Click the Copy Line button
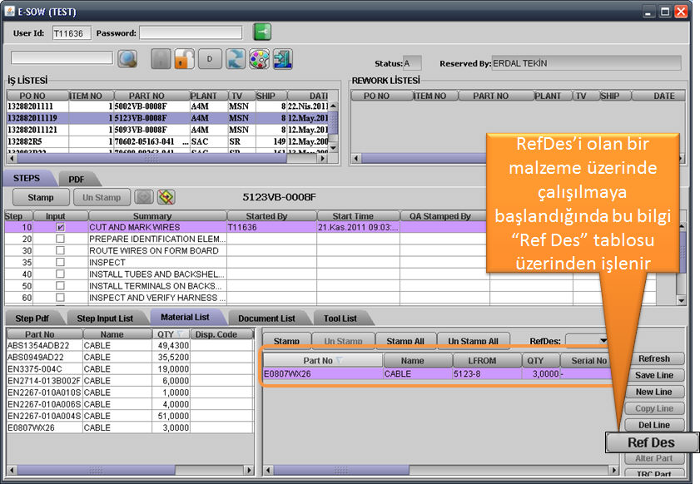700x484 pixels. click(x=654, y=408)
